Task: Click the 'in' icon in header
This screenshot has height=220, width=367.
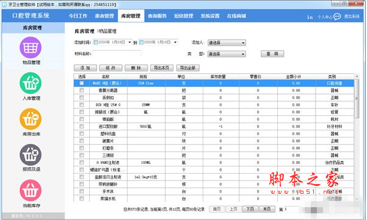Action: [310, 17]
